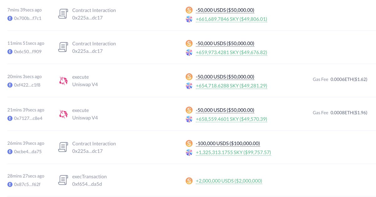Click Uniswap V4 label in 20mins 3secs row
The image size is (376, 197).
pyautogui.click(x=85, y=84)
